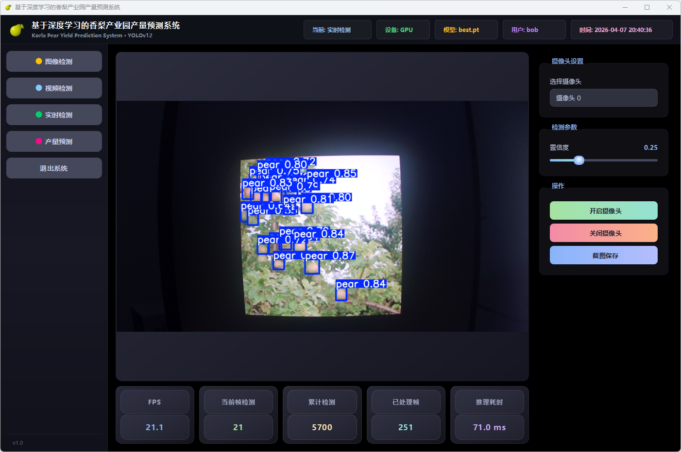This screenshot has height=452, width=681.
Task: Click the pear logo in the header
Action: point(17,30)
